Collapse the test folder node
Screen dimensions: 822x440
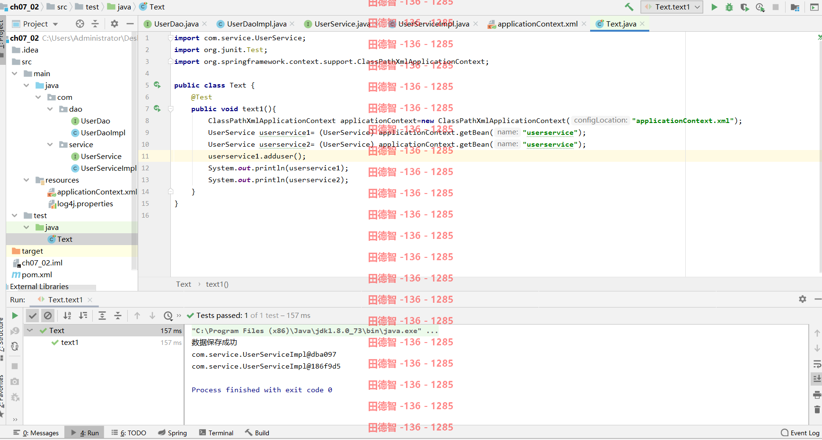pyautogui.click(x=15, y=215)
